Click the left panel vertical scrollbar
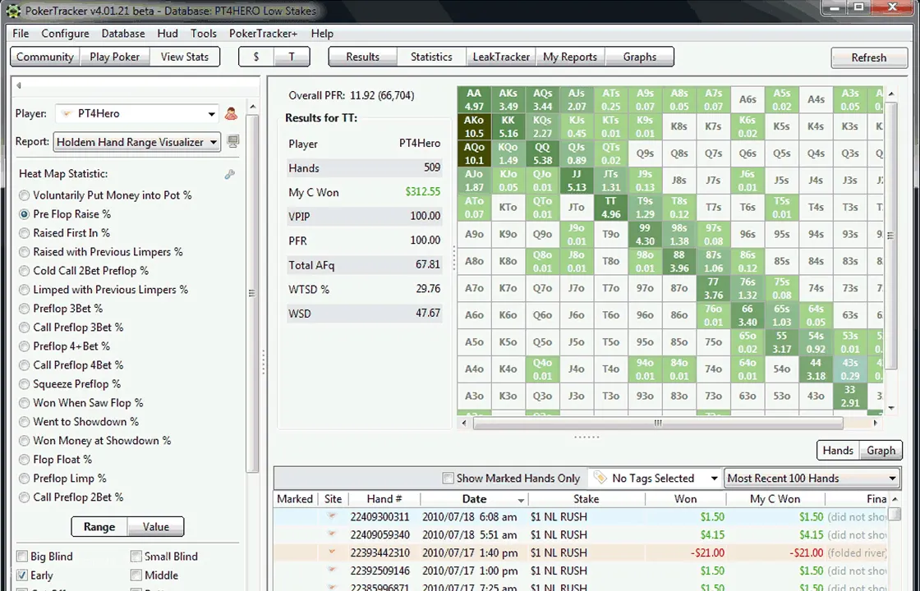 pyautogui.click(x=252, y=293)
